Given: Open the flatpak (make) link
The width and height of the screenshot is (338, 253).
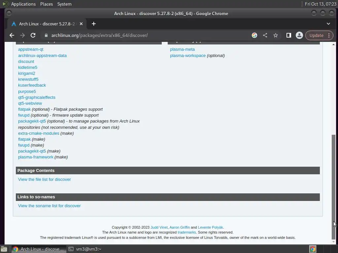Looking at the screenshot, I should tap(24, 139).
